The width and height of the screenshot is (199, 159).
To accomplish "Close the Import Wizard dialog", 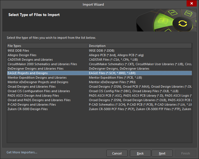I will [191, 3].
